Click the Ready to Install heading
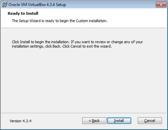 click(x=23, y=13)
